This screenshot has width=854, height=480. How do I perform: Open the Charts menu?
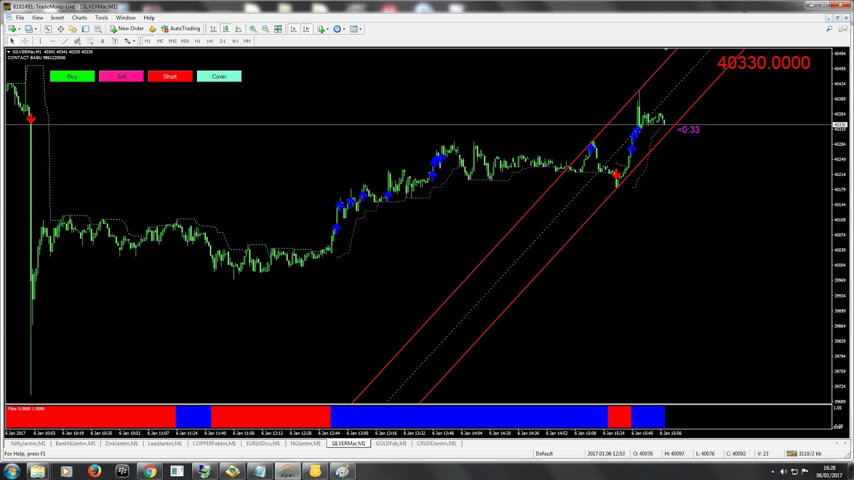(79, 18)
